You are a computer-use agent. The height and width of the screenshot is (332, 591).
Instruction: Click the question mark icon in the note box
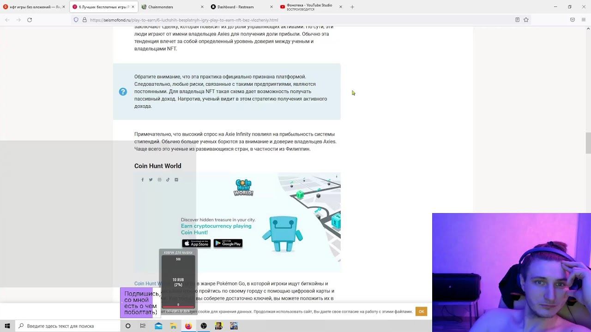click(123, 92)
